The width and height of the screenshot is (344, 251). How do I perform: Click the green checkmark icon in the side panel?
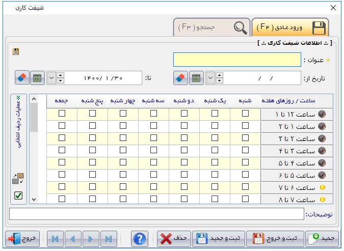[18, 196]
